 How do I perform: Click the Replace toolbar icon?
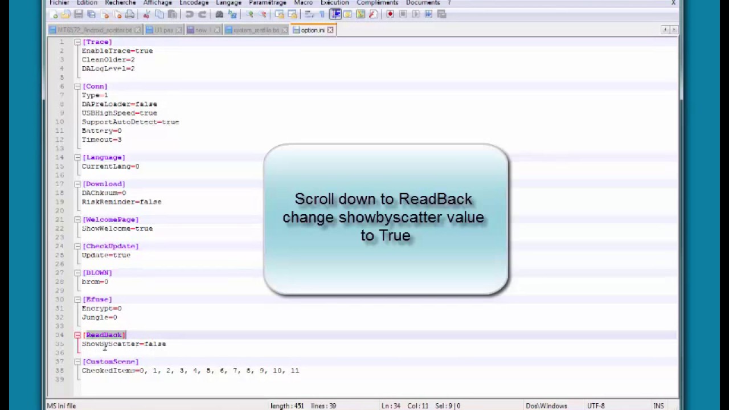click(232, 14)
